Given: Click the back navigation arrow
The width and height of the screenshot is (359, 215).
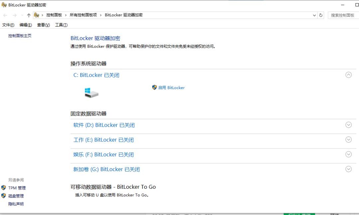Looking at the screenshot, I should [5, 15].
